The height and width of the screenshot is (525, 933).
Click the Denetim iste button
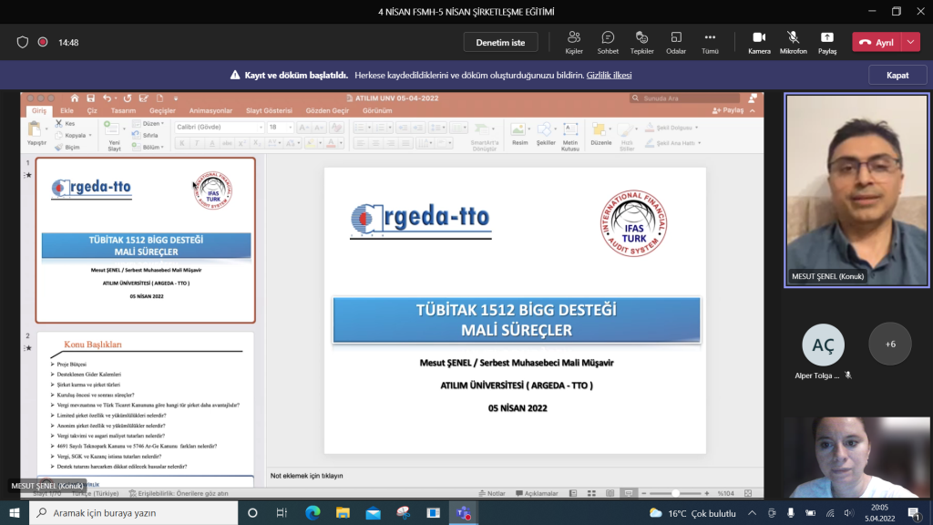[500, 42]
